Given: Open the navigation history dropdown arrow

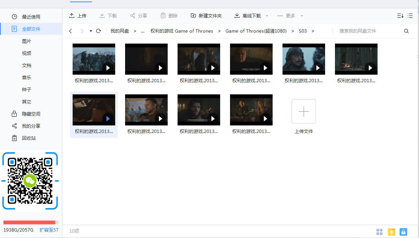Looking at the screenshot, I should point(91,31).
